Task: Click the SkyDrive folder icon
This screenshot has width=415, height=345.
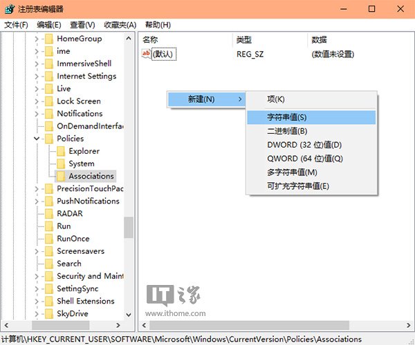Action: point(48,314)
